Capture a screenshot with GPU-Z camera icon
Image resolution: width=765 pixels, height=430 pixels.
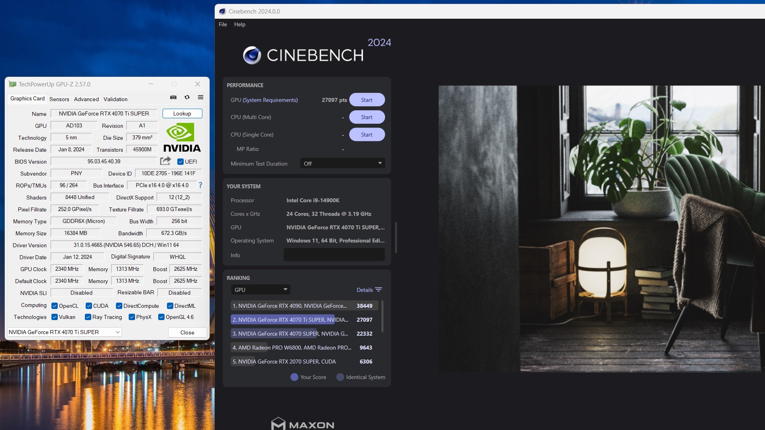tap(173, 97)
